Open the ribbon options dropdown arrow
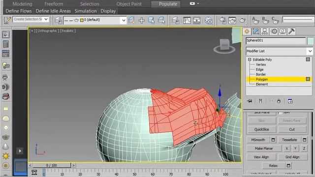This screenshot has width=315, height=177. pyautogui.click(x=198, y=3)
